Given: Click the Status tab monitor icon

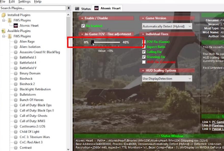Looking at the screenshot, I should point(77,9).
